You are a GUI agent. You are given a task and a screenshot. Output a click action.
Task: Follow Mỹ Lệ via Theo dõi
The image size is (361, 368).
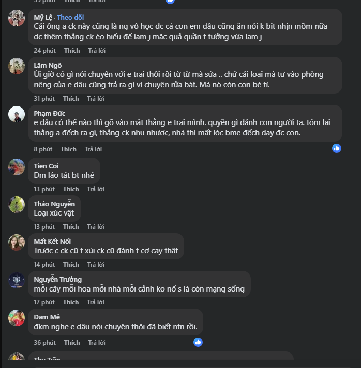[70, 17]
